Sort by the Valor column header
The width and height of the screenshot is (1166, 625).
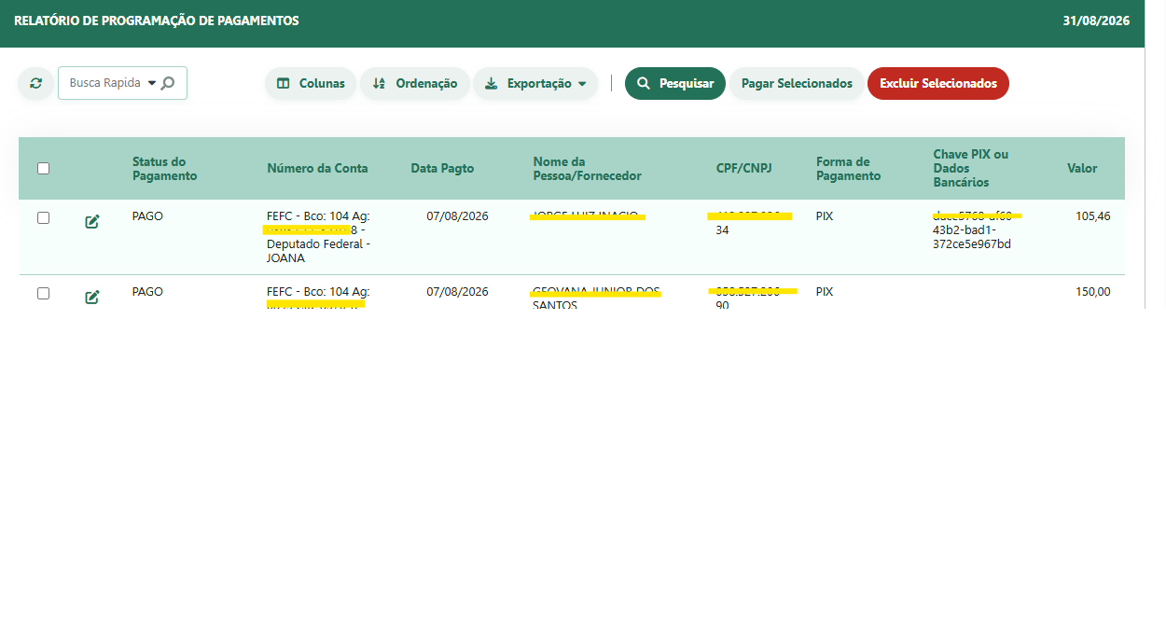[1082, 169]
